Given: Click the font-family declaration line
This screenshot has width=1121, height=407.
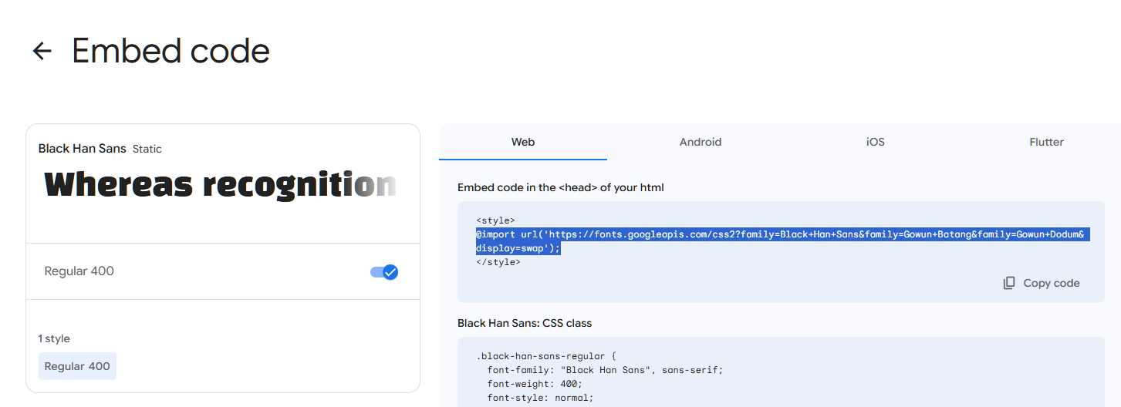Looking at the screenshot, I should (606, 370).
